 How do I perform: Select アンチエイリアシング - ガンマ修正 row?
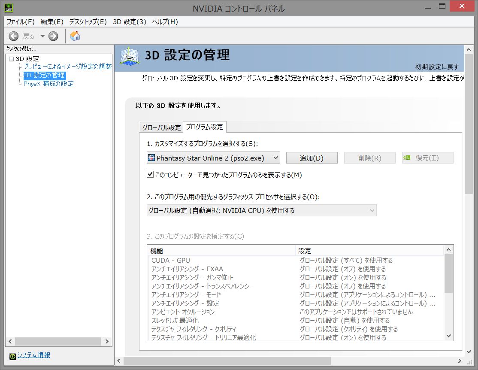point(295,278)
